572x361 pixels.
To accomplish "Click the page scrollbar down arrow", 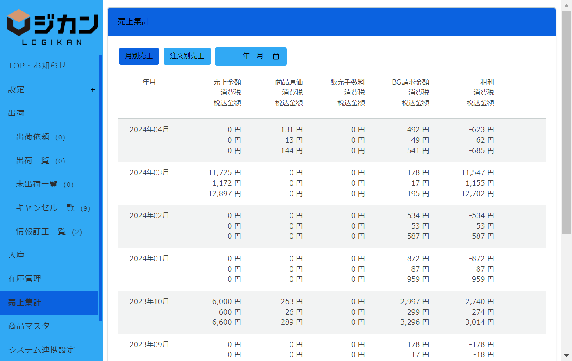I will (566, 355).
